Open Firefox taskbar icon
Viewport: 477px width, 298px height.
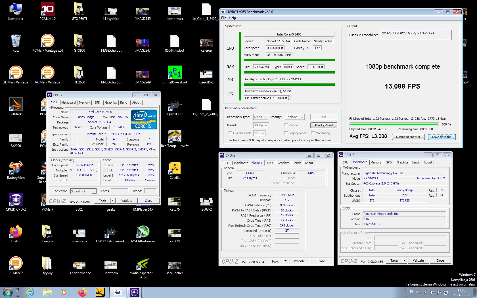82,292
